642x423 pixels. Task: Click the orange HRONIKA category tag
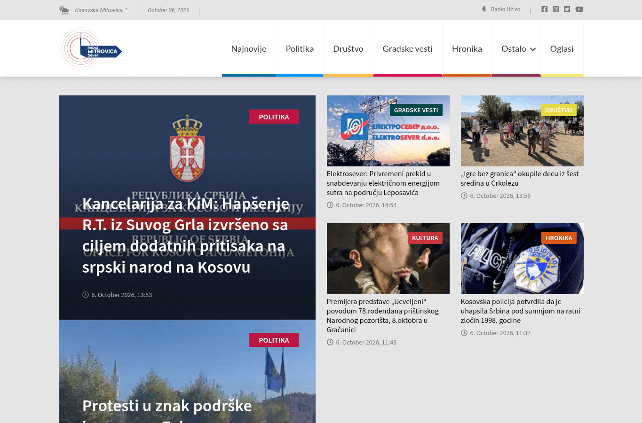tap(559, 238)
